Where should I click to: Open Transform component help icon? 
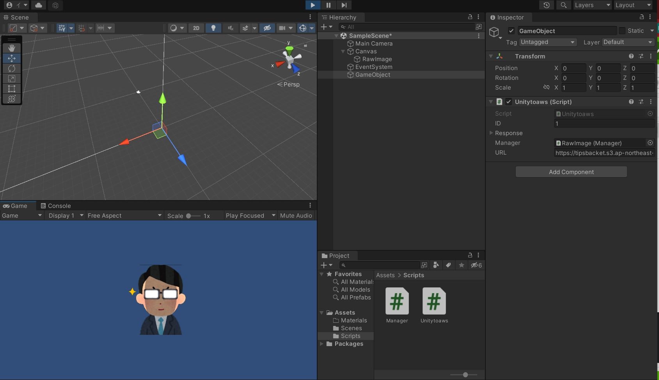click(631, 56)
